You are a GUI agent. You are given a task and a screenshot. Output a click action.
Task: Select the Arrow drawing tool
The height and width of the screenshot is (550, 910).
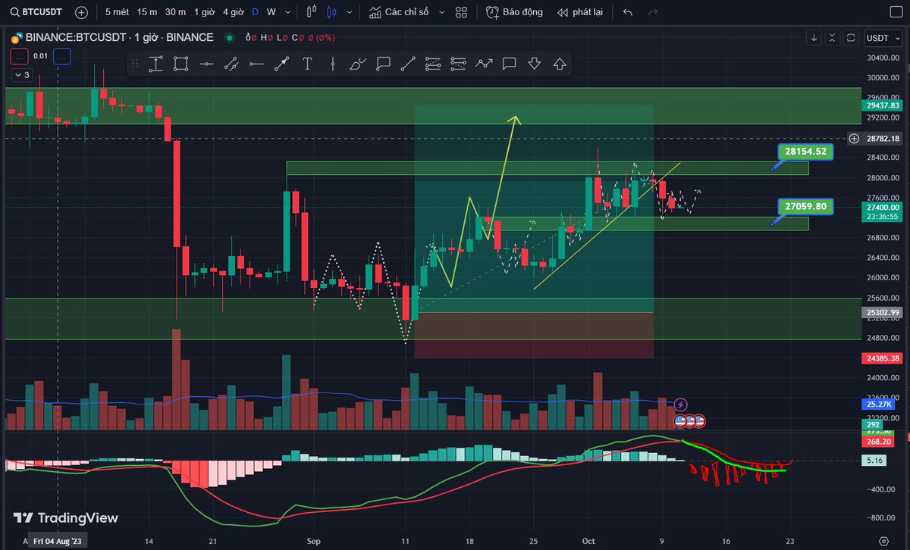tap(281, 64)
